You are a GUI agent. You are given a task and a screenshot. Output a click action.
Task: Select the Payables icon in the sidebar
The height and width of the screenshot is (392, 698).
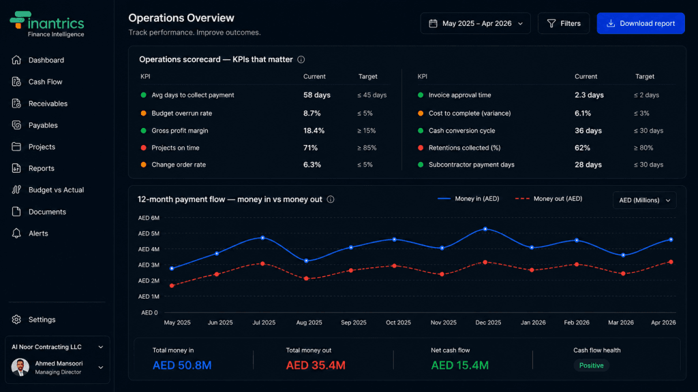click(16, 125)
